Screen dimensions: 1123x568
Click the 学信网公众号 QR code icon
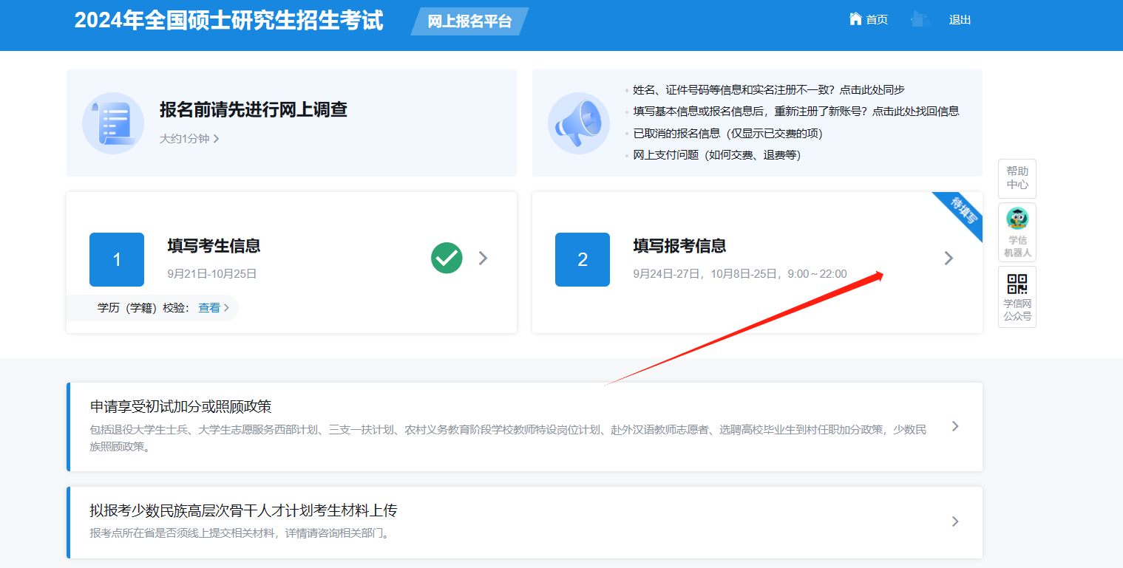pos(1017,284)
